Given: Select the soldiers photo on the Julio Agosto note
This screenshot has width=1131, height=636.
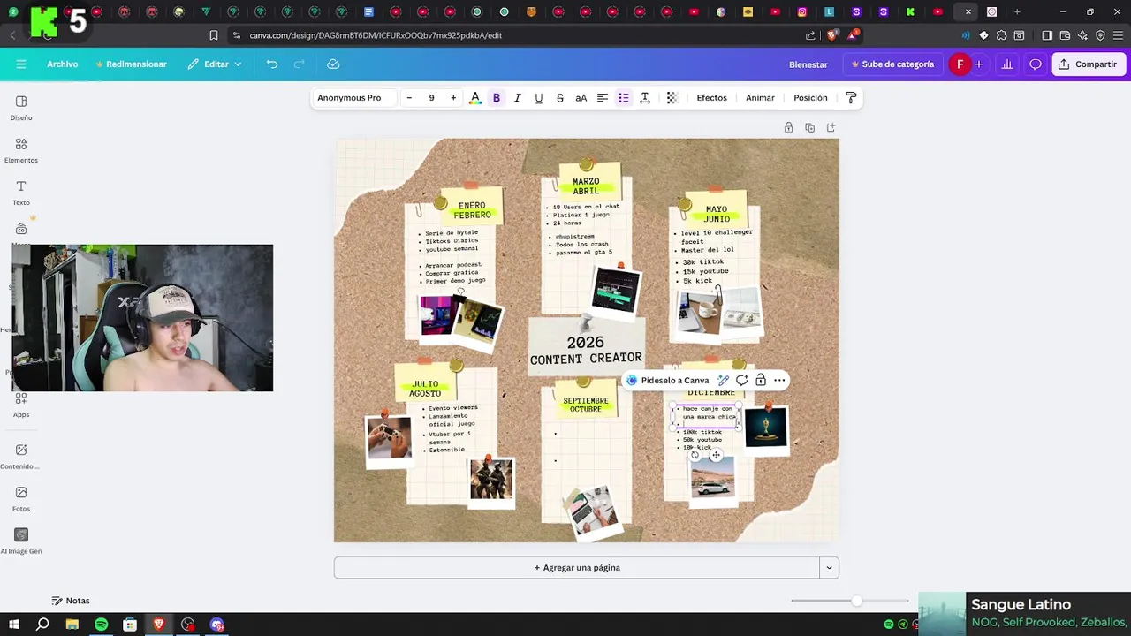Looking at the screenshot, I should 491,481.
